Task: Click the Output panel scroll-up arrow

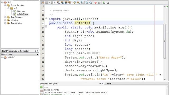Action: pos(167,87)
